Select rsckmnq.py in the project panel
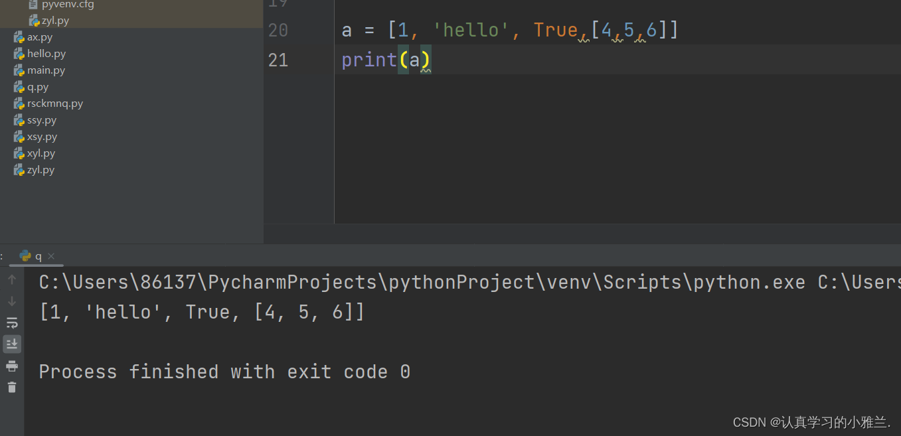 54,104
